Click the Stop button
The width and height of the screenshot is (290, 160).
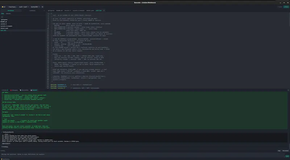tap(279, 151)
